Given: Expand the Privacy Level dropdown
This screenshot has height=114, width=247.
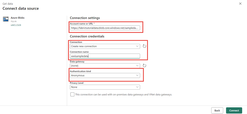Looking at the screenshot, I should tap(105, 87).
